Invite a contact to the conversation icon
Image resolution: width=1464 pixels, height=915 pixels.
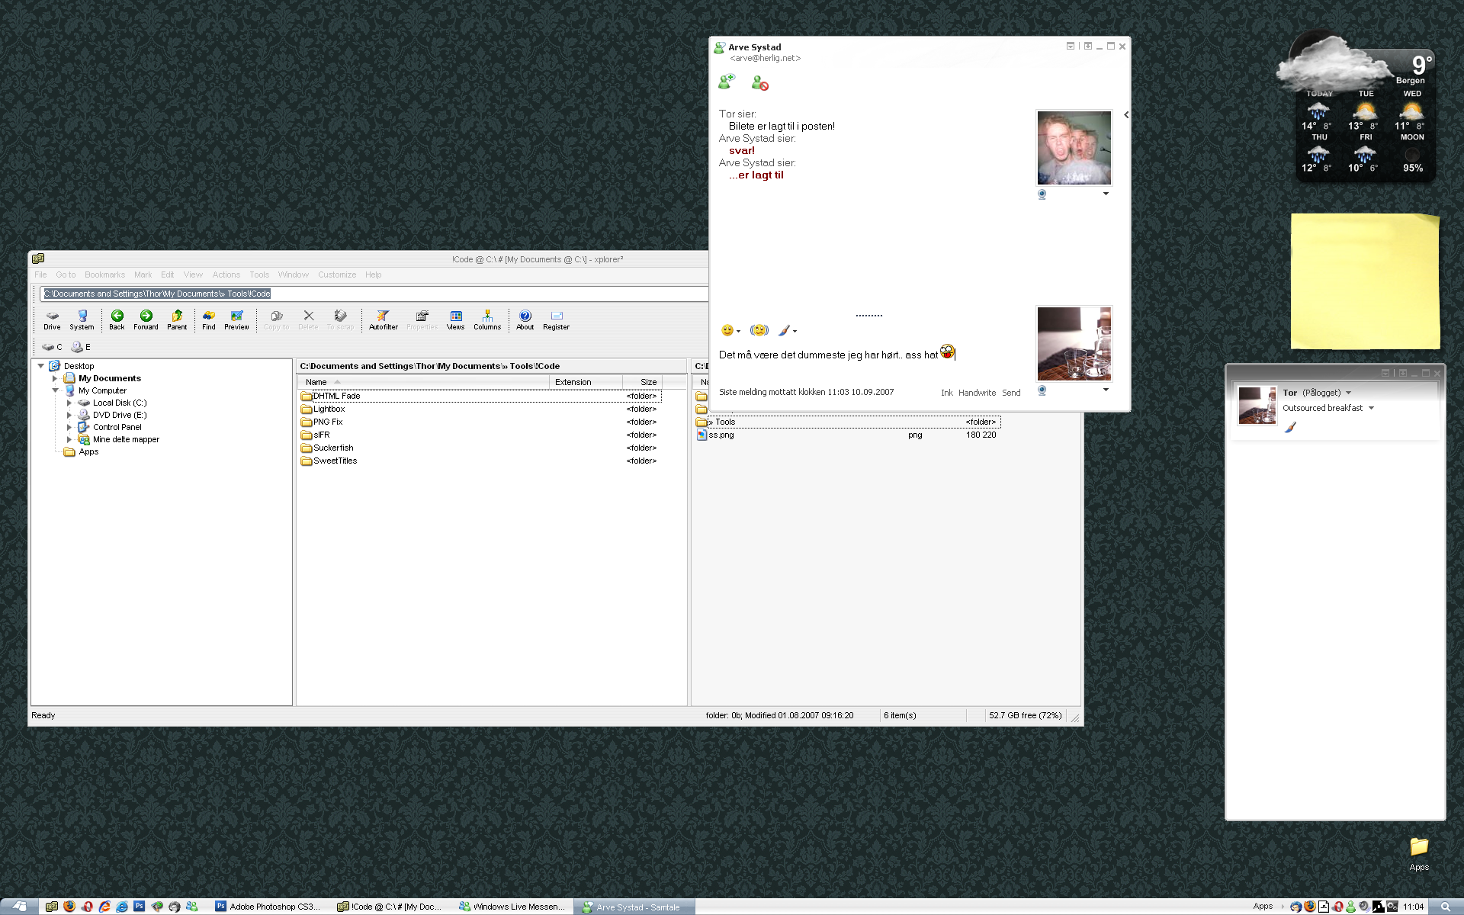727,82
